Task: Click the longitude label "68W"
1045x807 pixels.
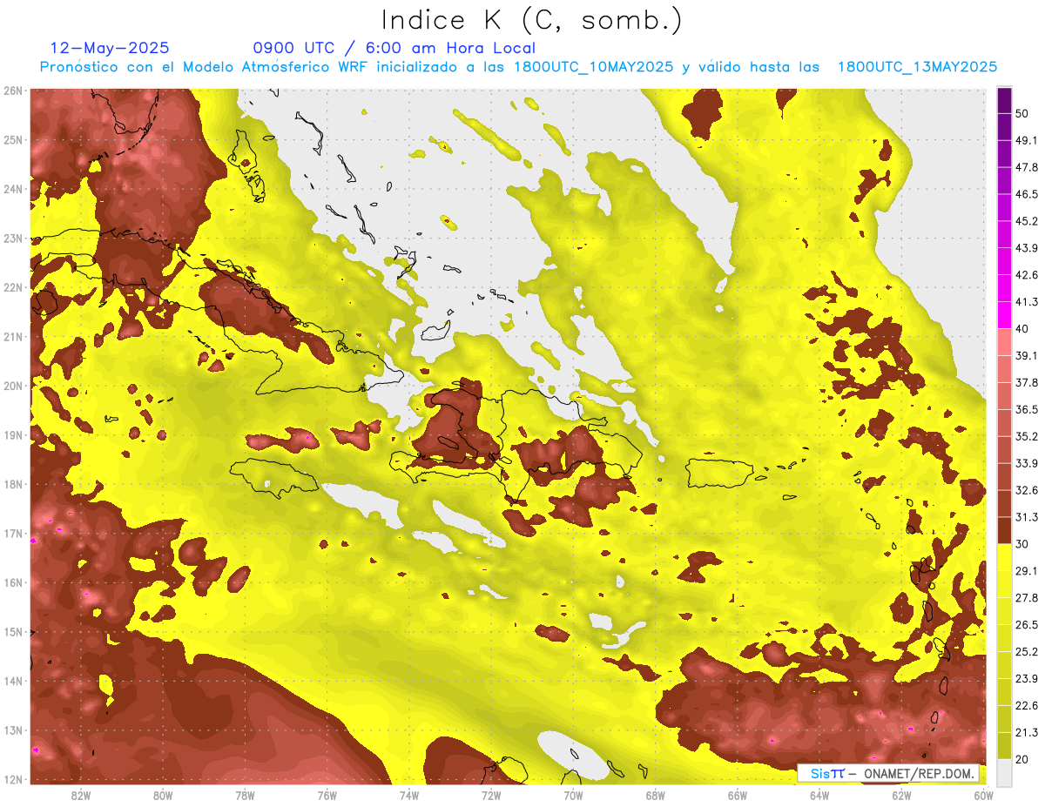Action: (655, 795)
